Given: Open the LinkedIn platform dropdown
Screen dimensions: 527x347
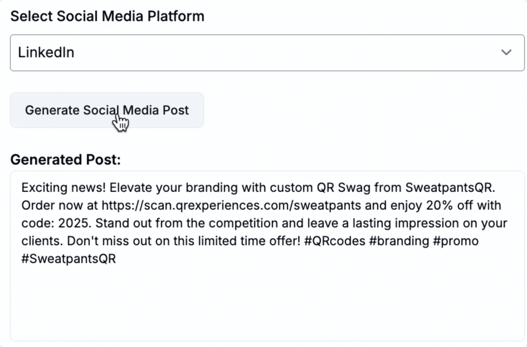Looking at the screenshot, I should [267, 53].
